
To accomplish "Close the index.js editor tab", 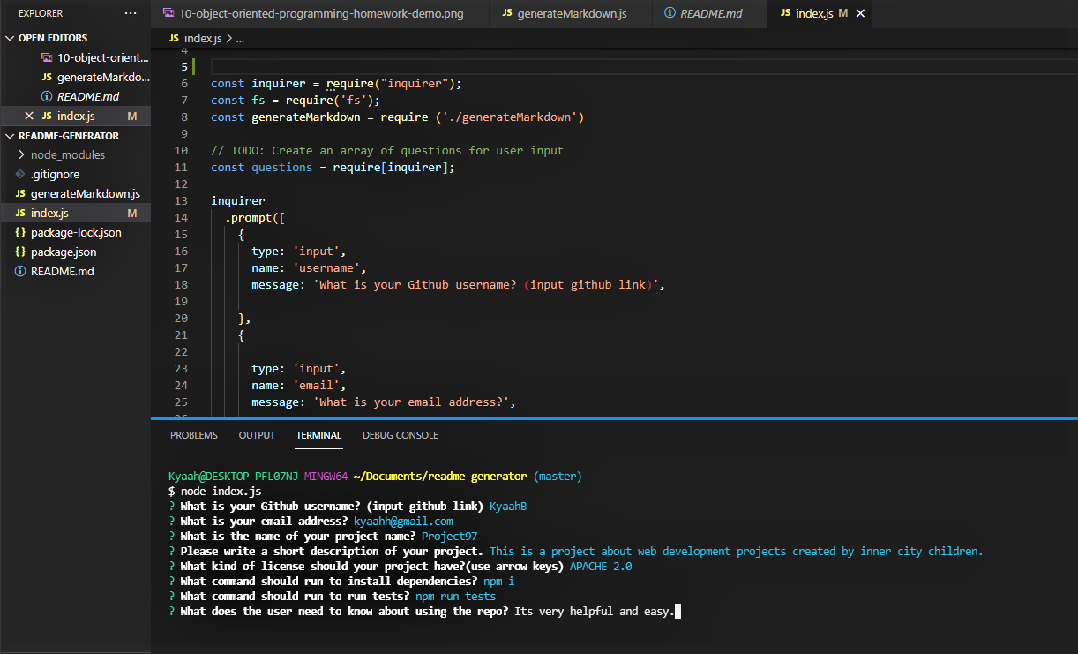I will click(x=861, y=14).
